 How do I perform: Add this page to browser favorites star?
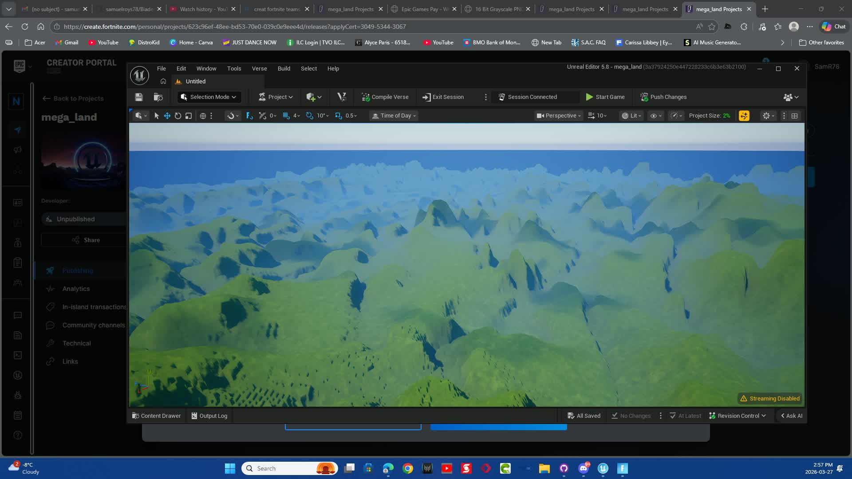pos(712,27)
